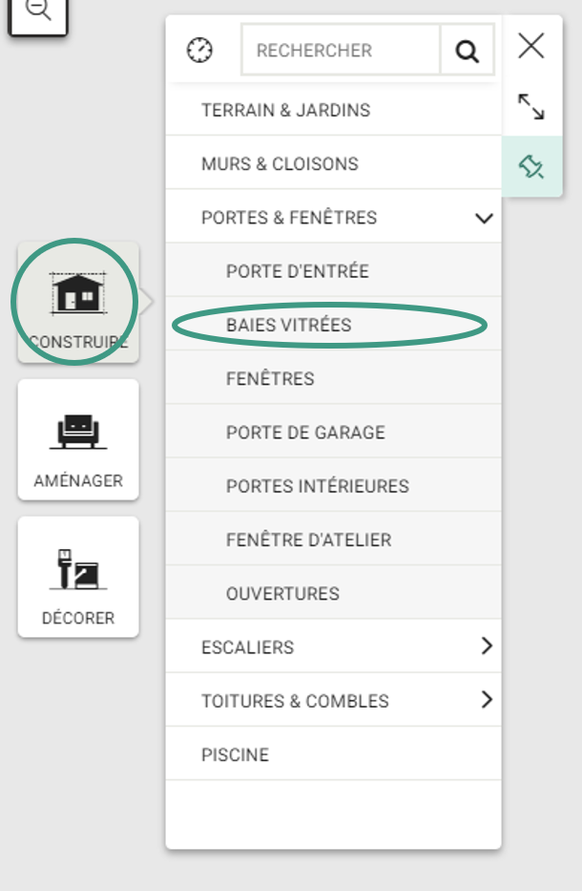Viewport: 582px width, 891px height.
Task: Click the zoom out magnifier icon
Action: tap(38, 11)
